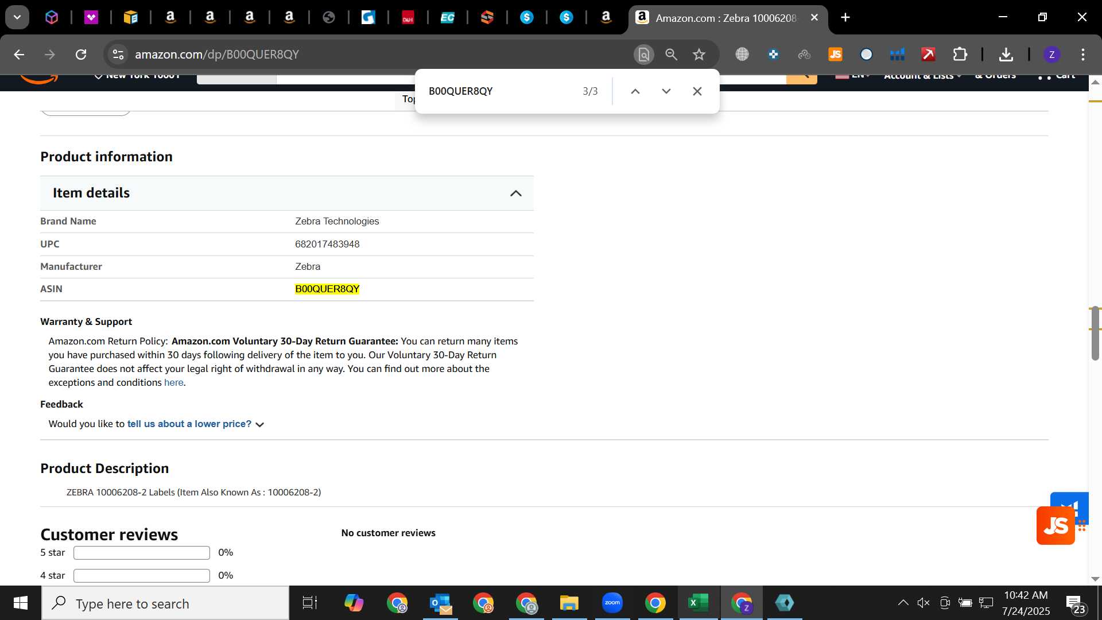
Task: Go back to previous page
Action: [x=19, y=55]
